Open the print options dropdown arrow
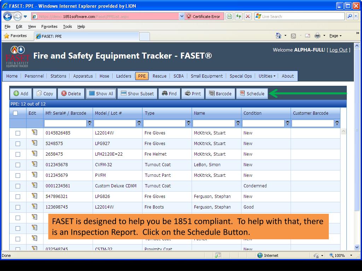 325,36
